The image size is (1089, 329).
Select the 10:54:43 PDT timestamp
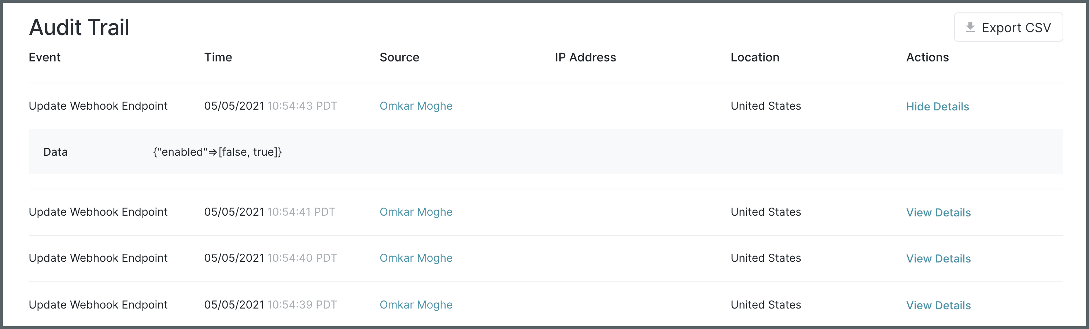tap(302, 106)
